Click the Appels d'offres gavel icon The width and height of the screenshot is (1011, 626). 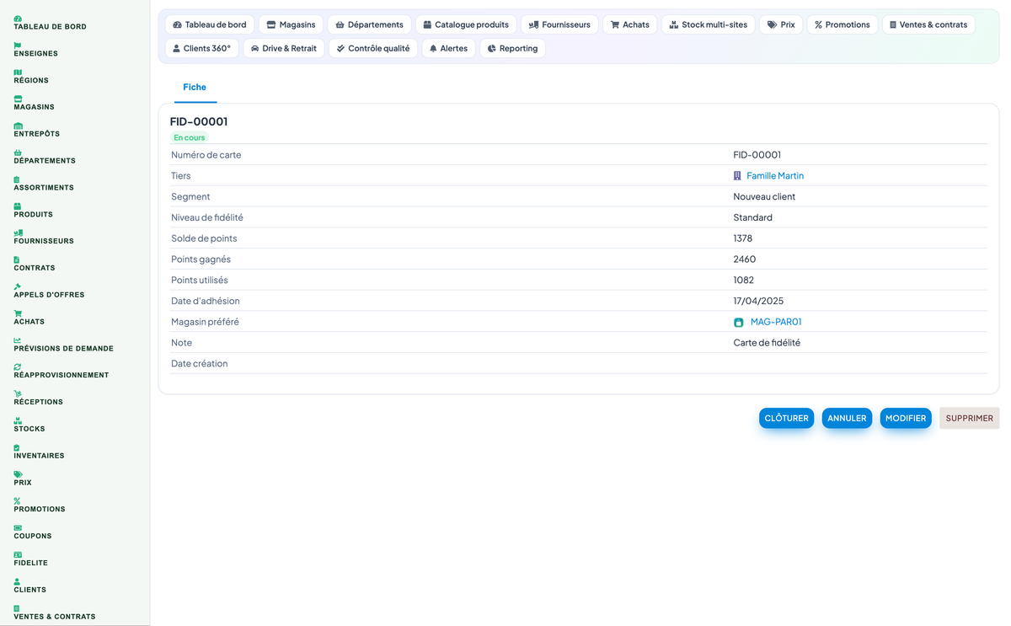point(18,286)
